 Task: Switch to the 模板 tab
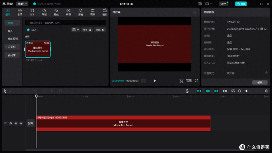105,12
